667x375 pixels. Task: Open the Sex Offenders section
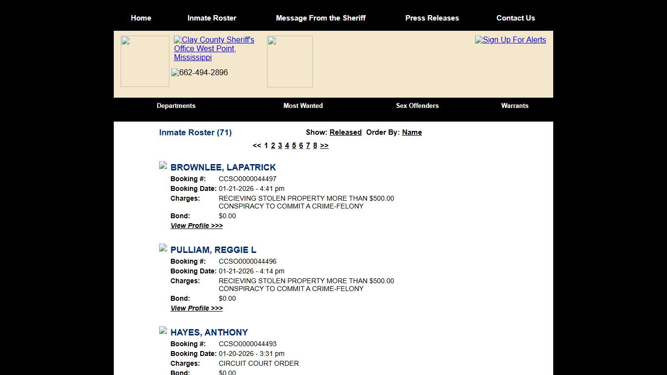(x=417, y=105)
